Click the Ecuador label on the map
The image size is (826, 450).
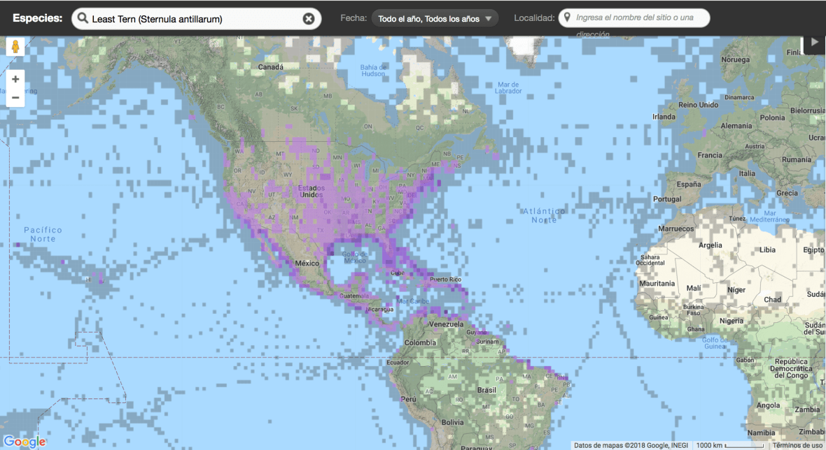coord(398,363)
